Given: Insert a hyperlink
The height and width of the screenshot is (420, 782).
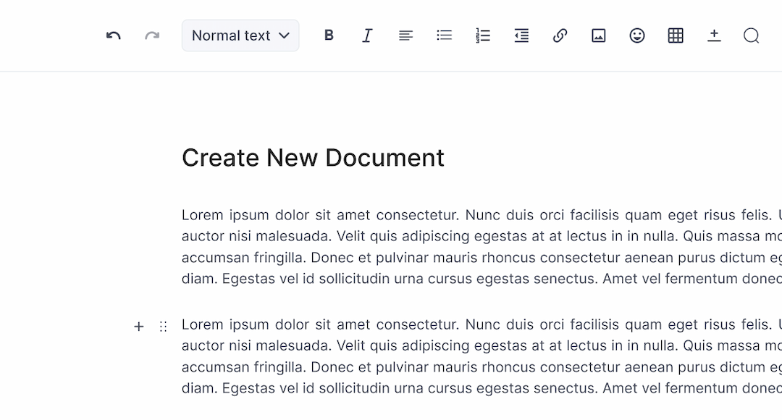Looking at the screenshot, I should [x=560, y=35].
